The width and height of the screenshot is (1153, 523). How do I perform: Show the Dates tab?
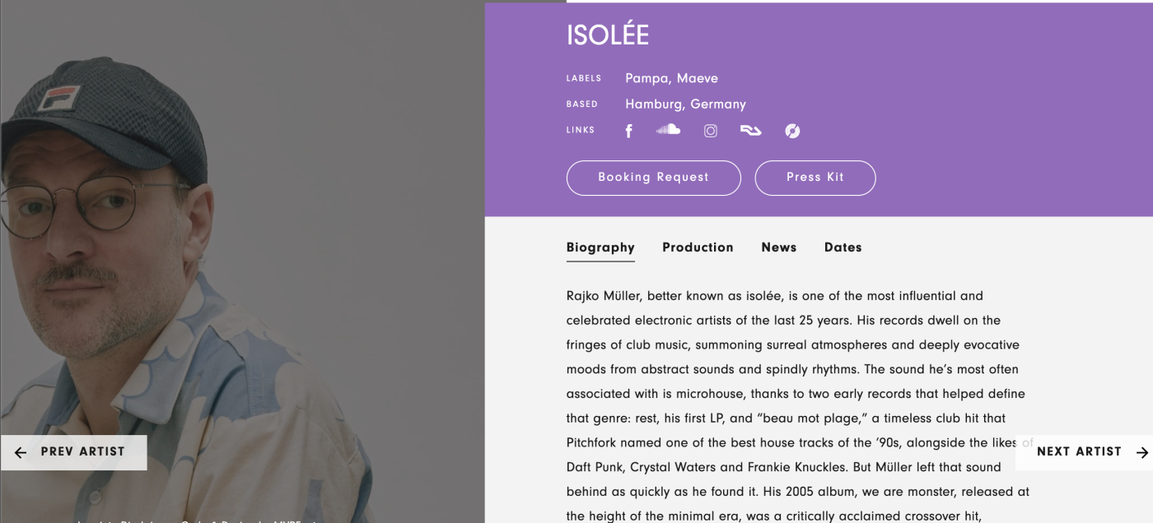(x=843, y=248)
